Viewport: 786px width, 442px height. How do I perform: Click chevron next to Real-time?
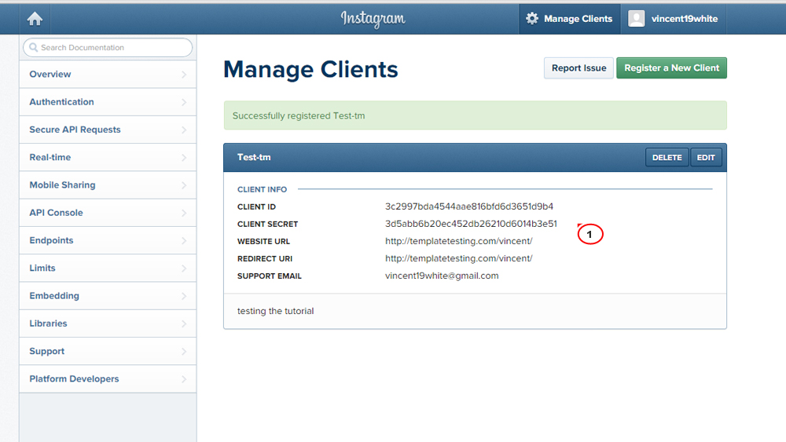[x=184, y=158]
